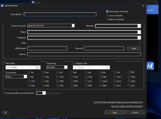This screenshot has height=119, width=161.
Task: Tick the 1st day checkbox
Action: click(29, 72)
